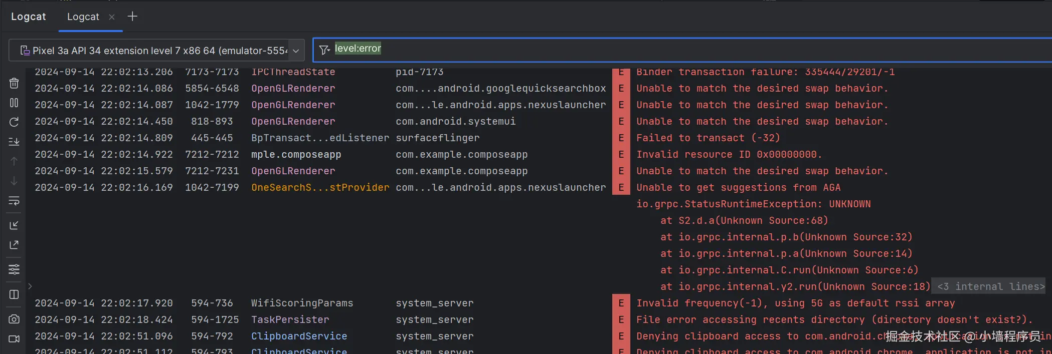Clear Logcat with the trash icon
The height and width of the screenshot is (354, 1052).
[x=14, y=83]
